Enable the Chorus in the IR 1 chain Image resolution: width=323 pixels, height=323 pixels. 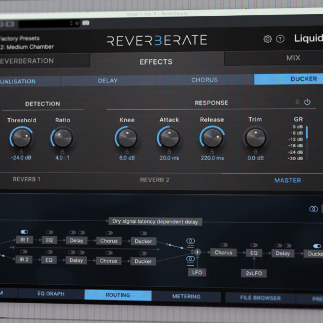109,233
